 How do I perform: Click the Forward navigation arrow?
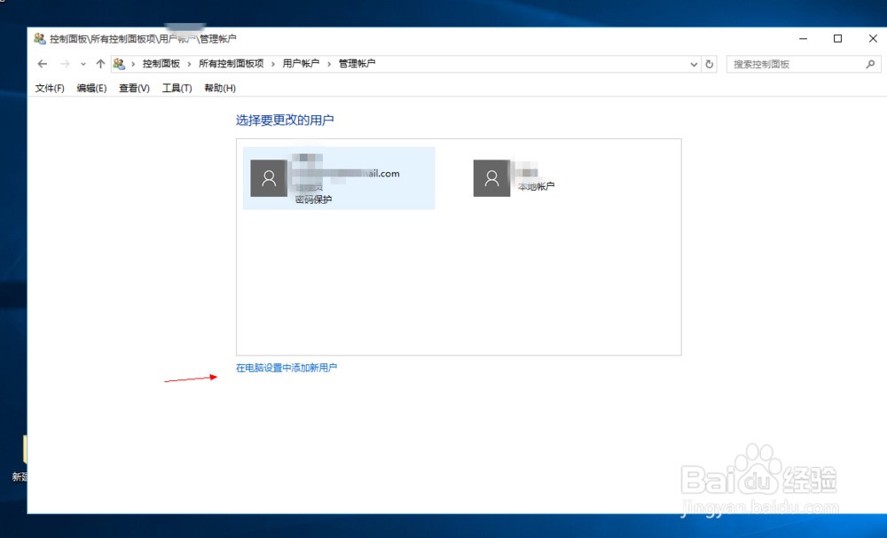tap(65, 64)
